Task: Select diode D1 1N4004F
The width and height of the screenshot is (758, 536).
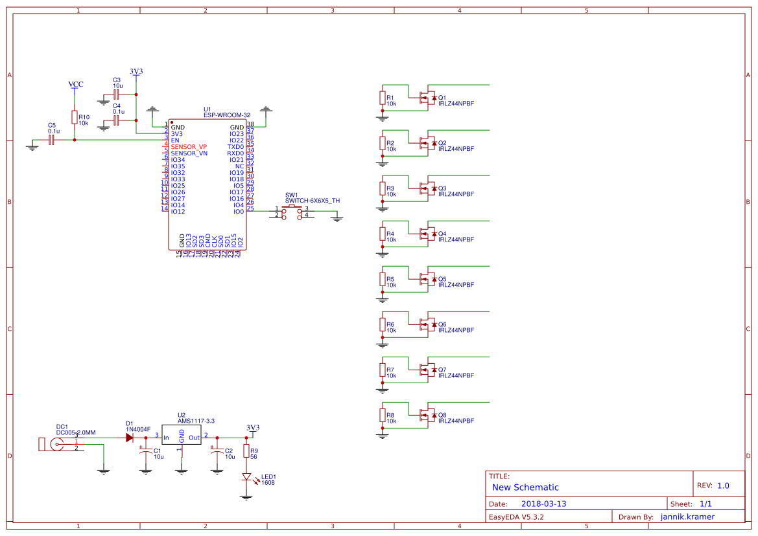Action: [130, 439]
